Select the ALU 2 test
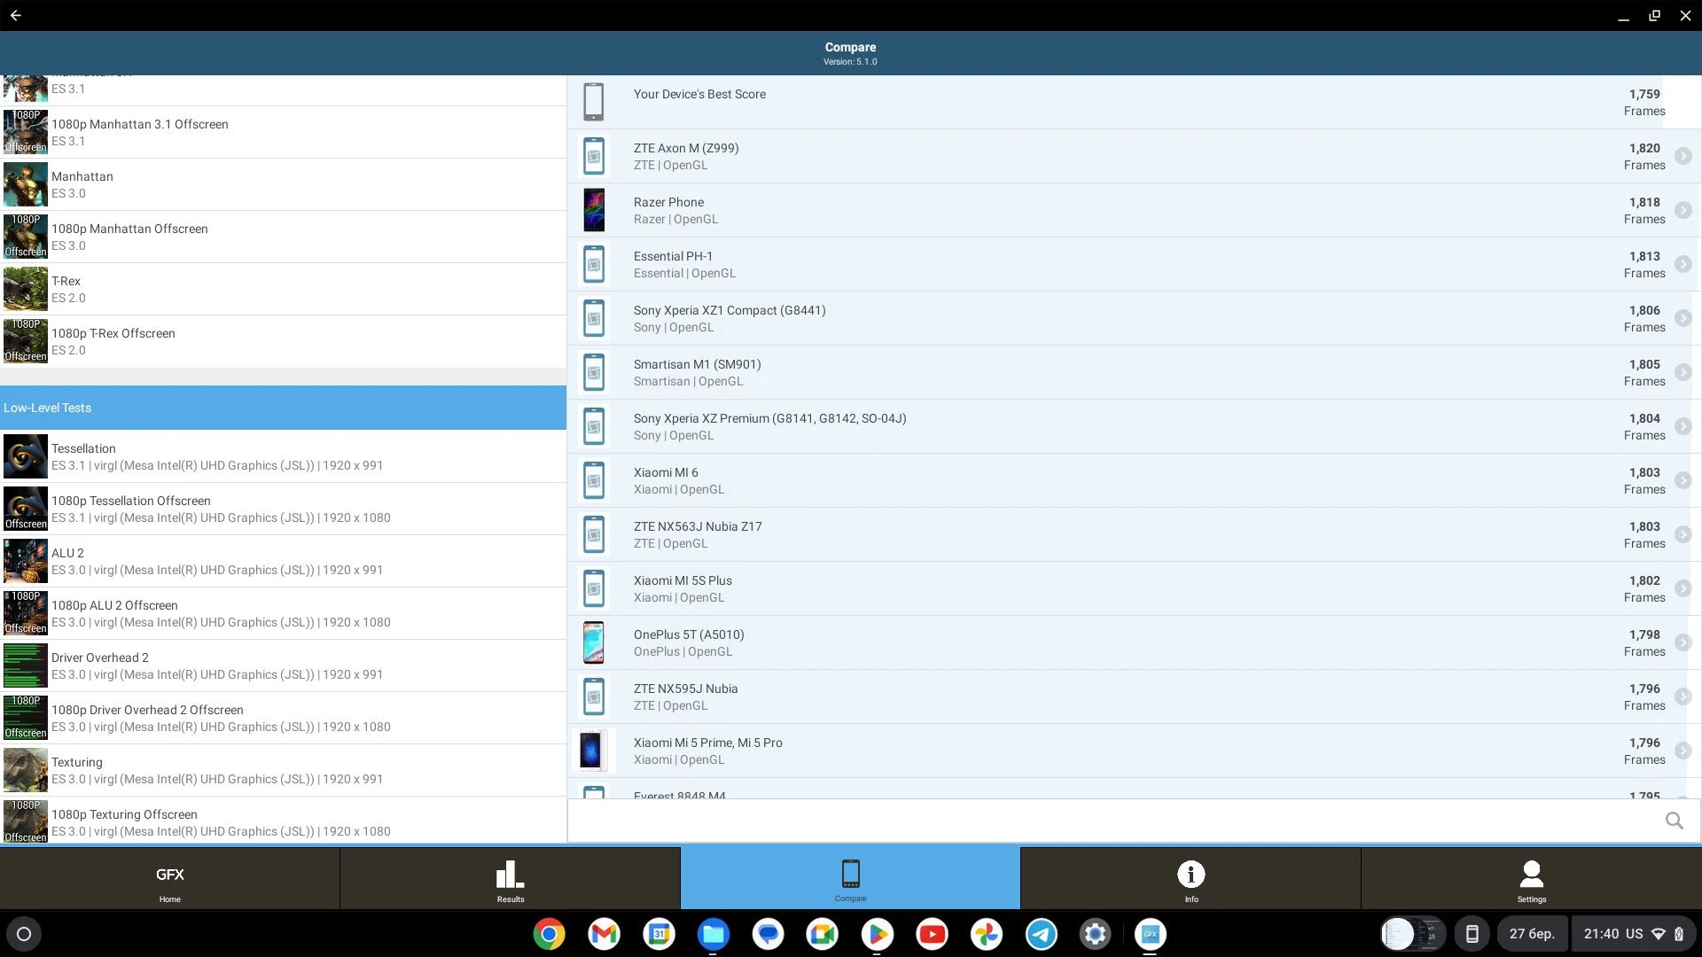The width and height of the screenshot is (1702, 957). tap(283, 561)
